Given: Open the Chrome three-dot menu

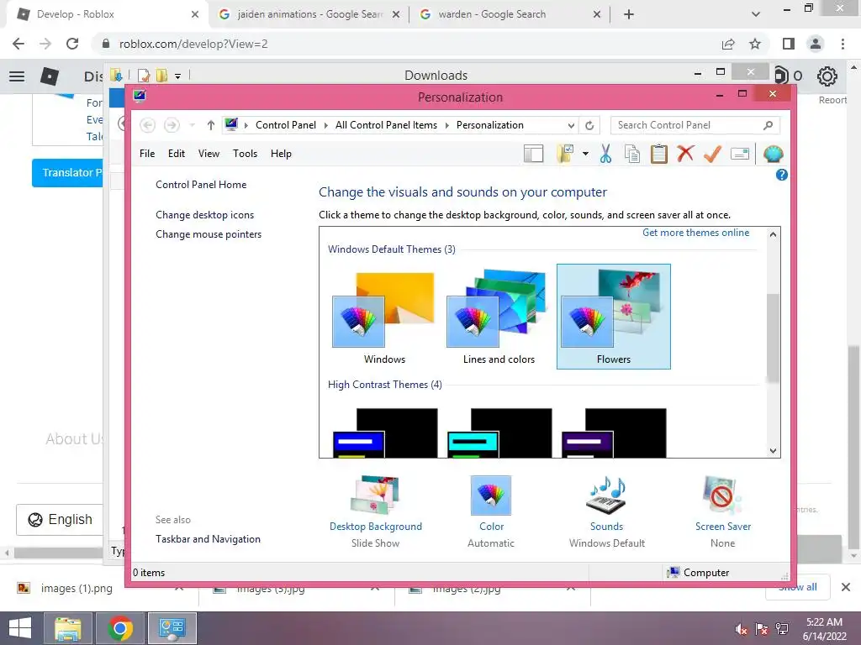Looking at the screenshot, I should coord(843,44).
